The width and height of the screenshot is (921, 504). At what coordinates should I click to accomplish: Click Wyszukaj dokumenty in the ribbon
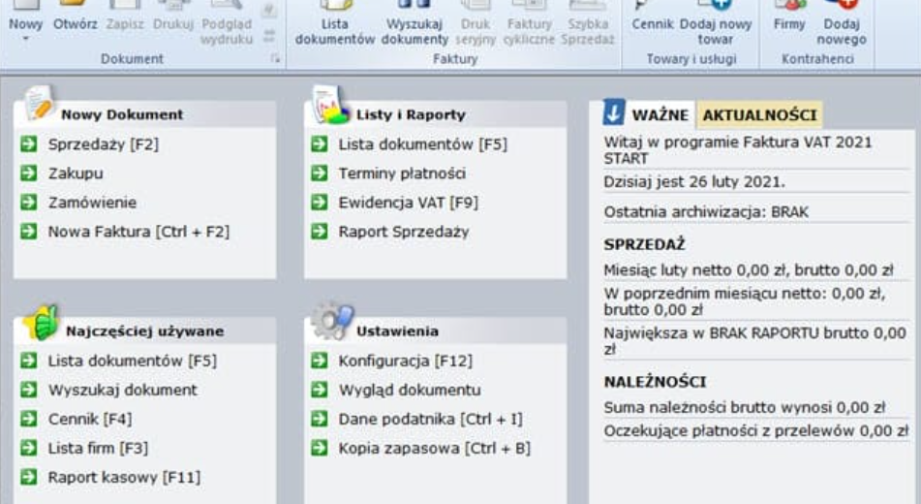pos(414,23)
